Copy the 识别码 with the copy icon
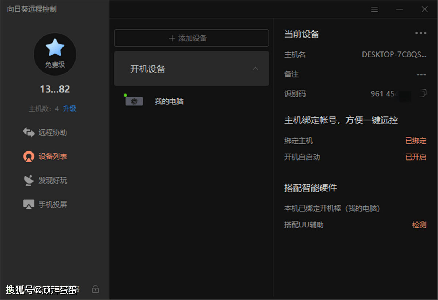 423,93
